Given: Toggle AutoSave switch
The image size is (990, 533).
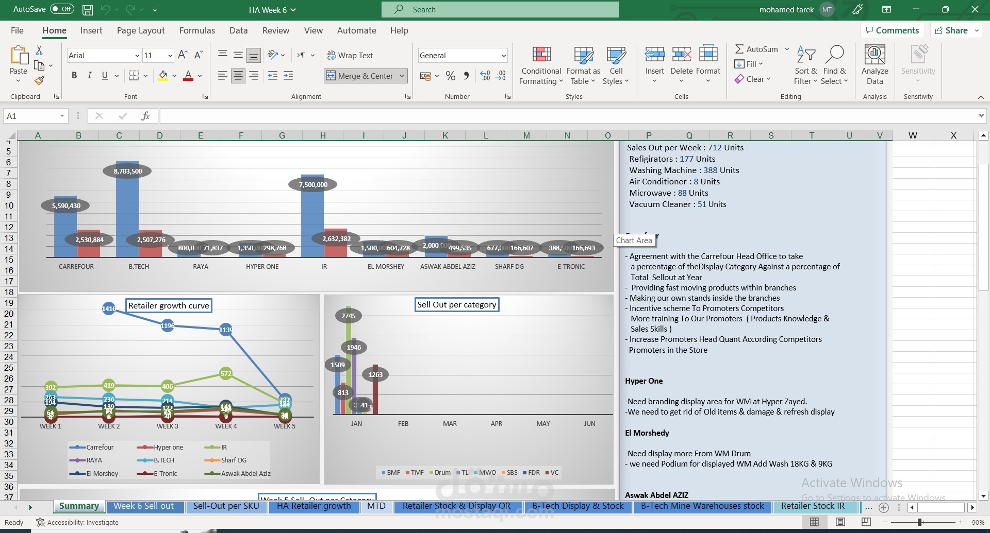Looking at the screenshot, I should click(62, 9).
